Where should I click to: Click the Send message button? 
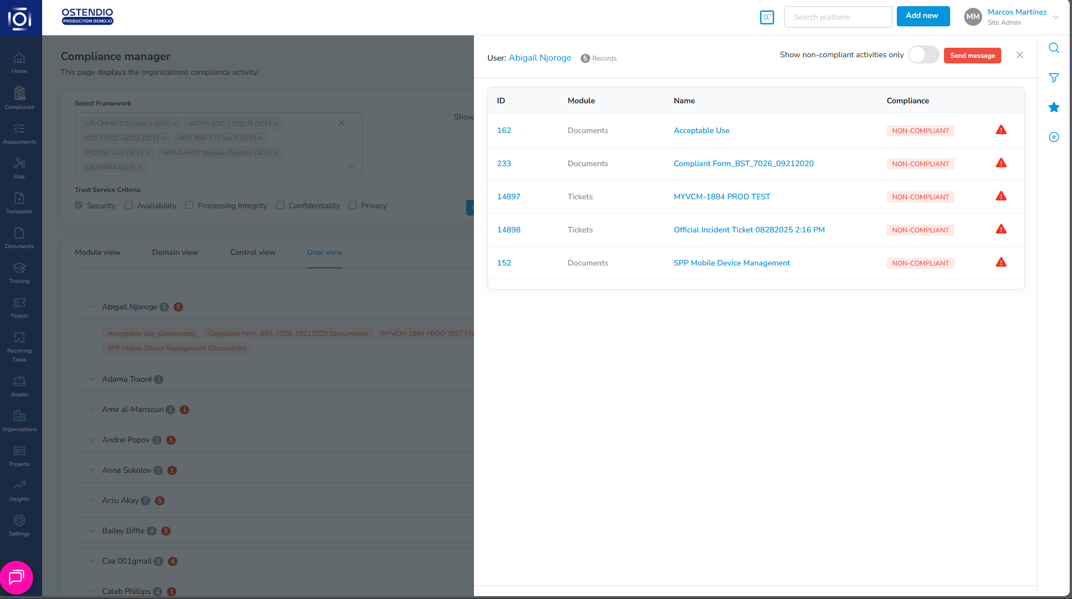(x=972, y=56)
